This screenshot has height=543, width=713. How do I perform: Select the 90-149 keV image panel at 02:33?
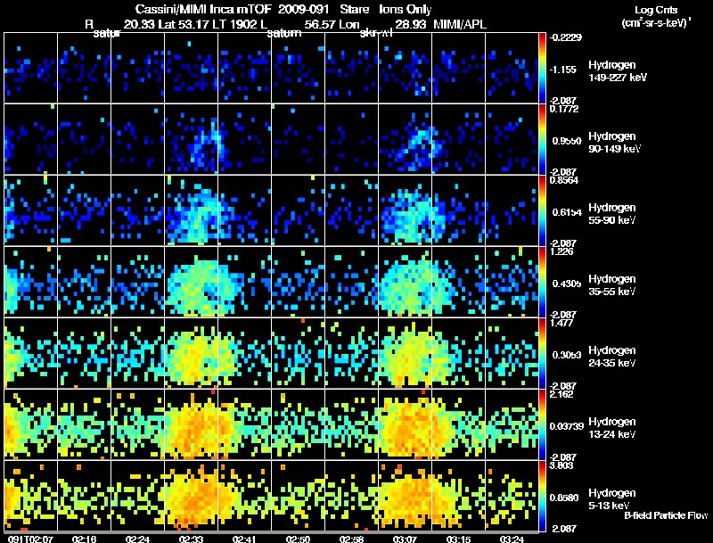pyautogui.click(x=192, y=139)
